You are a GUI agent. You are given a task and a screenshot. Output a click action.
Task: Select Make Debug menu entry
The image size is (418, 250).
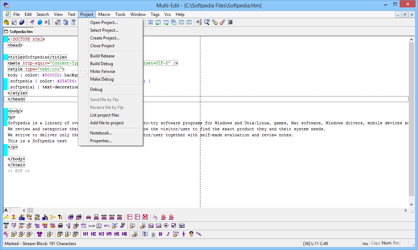[102, 79]
